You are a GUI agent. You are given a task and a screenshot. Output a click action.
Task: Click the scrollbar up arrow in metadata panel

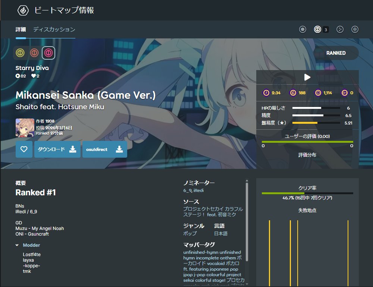tap(247, 180)
